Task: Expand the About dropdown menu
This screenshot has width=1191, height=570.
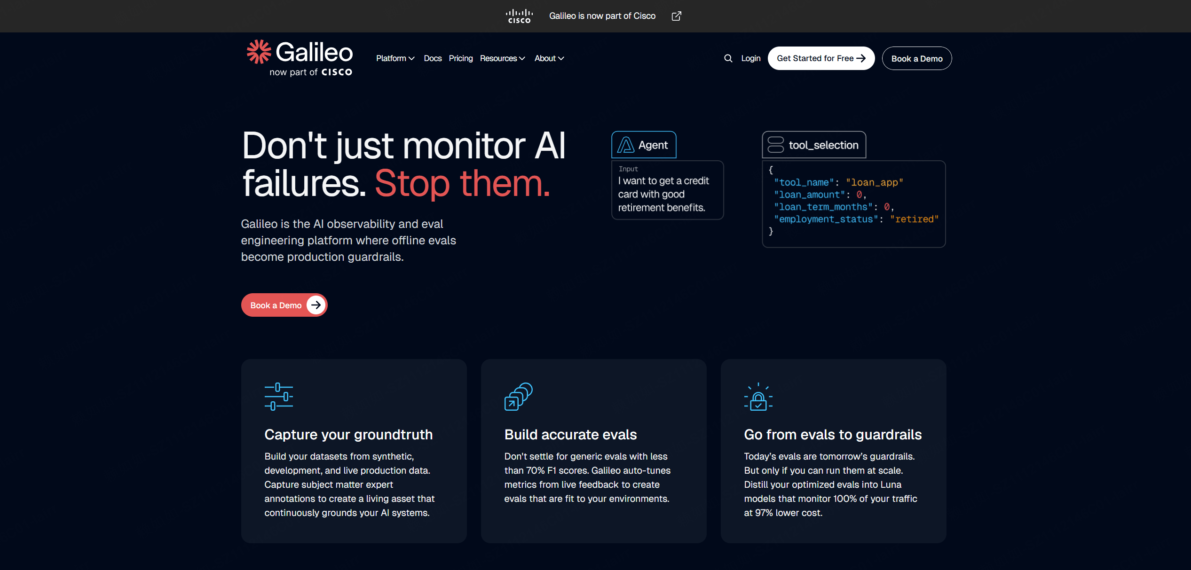Action: click(x=549, y=58)
